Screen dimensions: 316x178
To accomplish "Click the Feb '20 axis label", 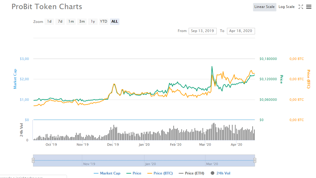I will tap(176, 145).
